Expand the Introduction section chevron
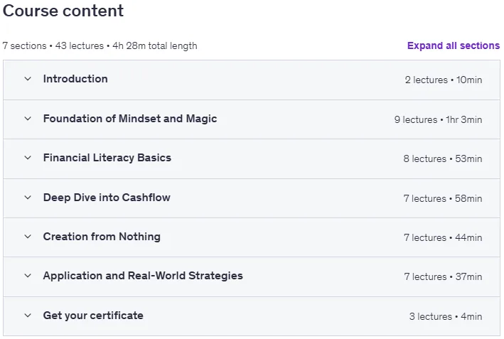The height and width of the screenshot is (339, 504). coord(28,79)
